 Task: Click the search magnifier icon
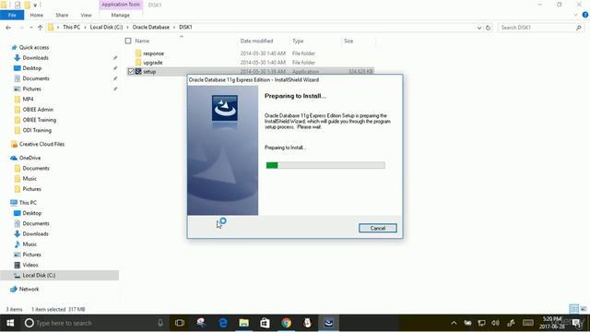point(579,28)
